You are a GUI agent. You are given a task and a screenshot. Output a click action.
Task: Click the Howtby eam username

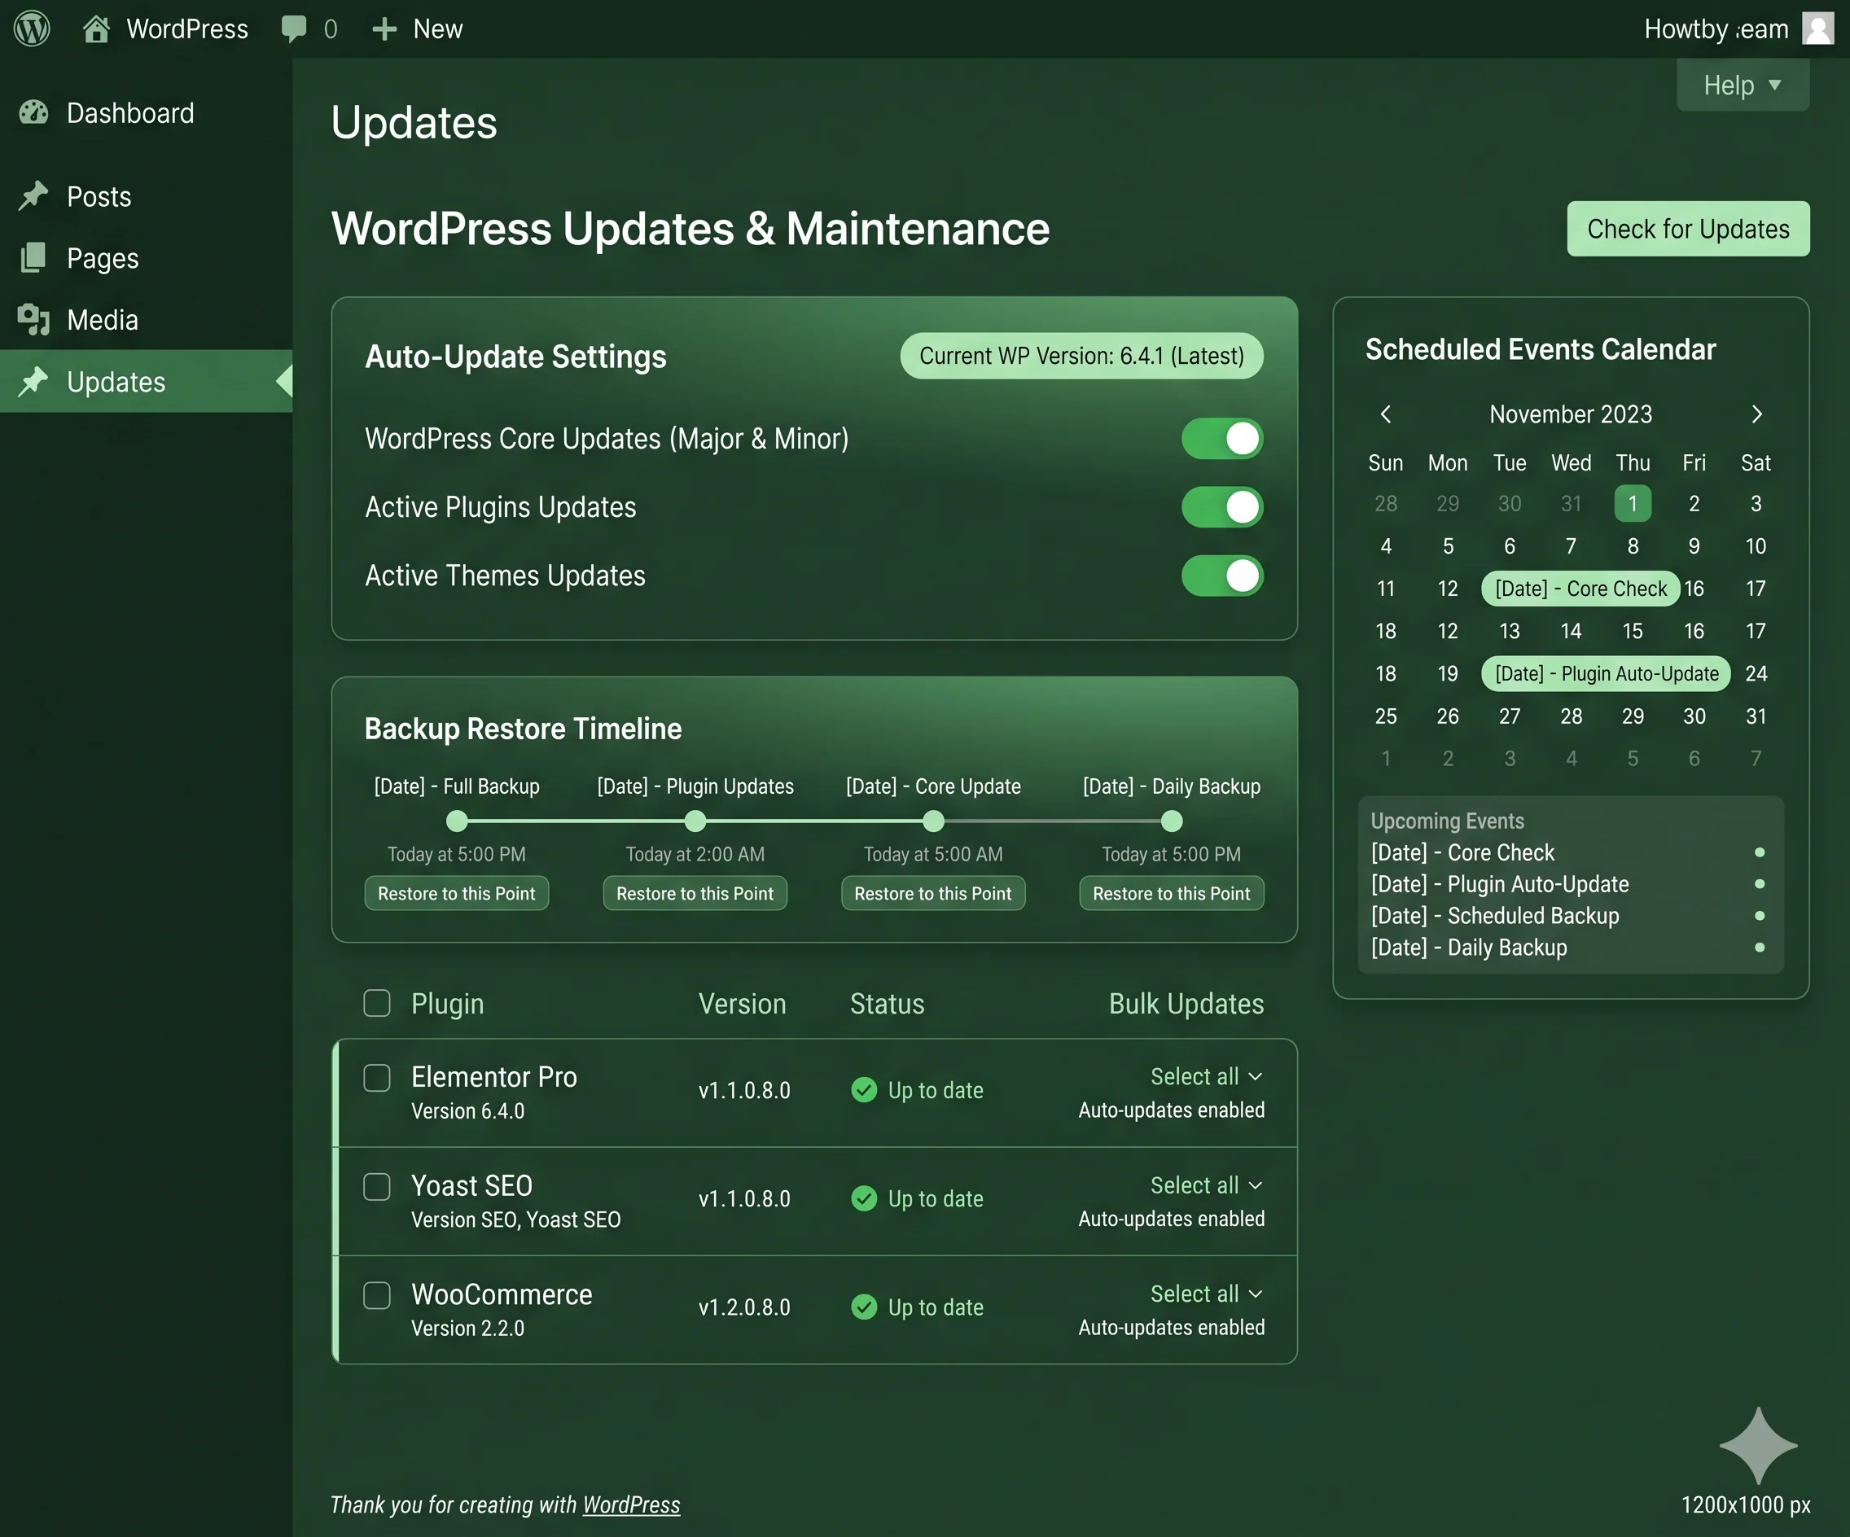(1716, 29)
